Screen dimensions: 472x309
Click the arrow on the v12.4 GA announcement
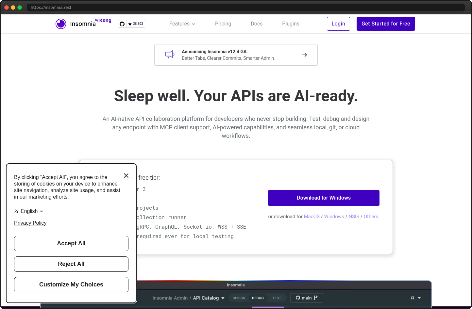tap(304, 55)
